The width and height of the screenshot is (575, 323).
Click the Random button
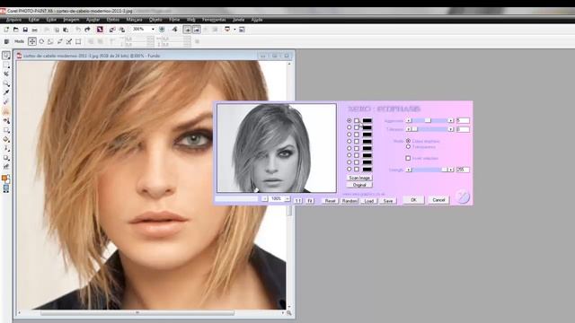click(x=349, y=201)
